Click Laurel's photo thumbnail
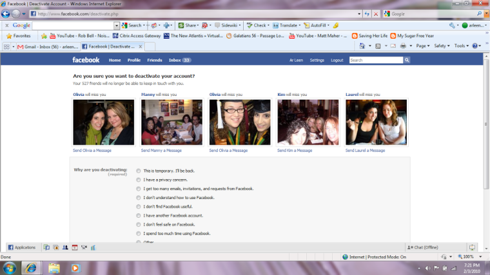Image resolution: width=490 pixels, height=275 pixels. pyautogui.click(x=377, y=122)
